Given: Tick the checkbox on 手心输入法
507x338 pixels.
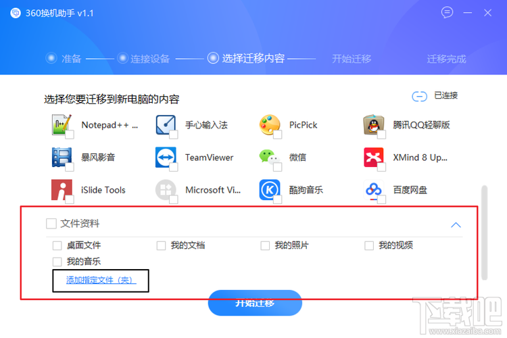Looking at the screenshot, I should pos(174,135).
